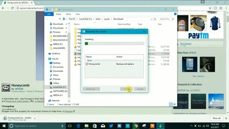Screen dimensions: 229x129
Task: Open View Gallery link
Action: (x=198, y=76)
